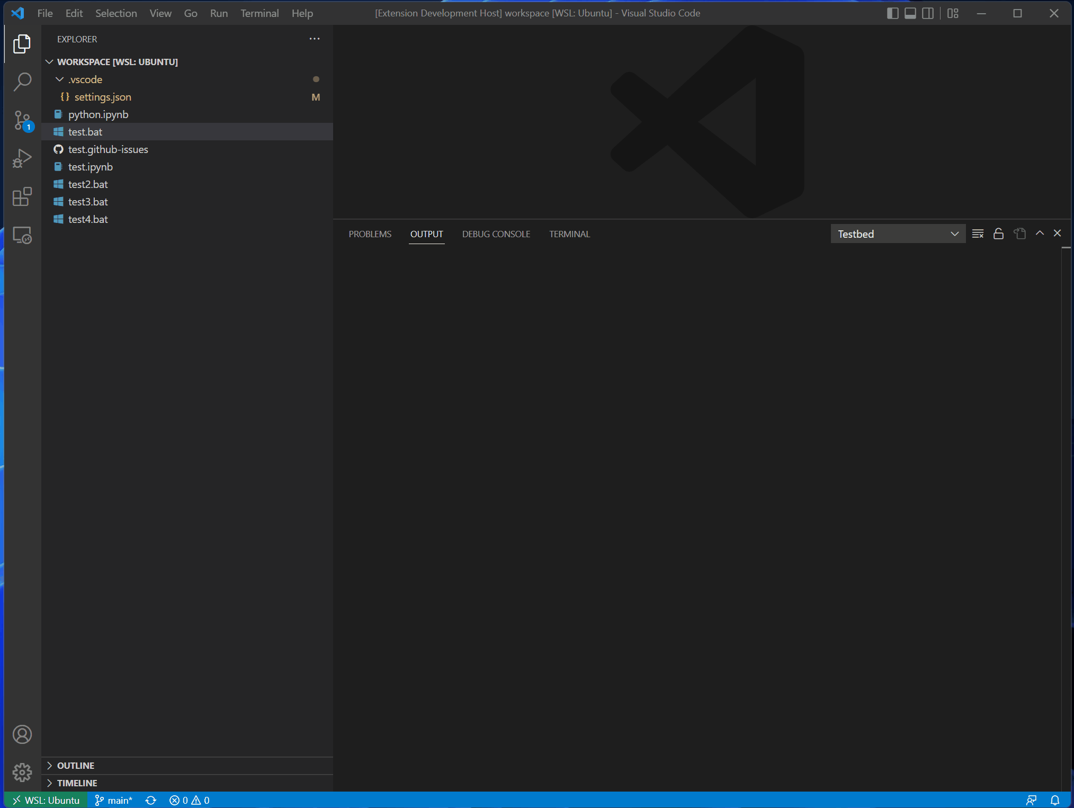Toggle Auto Scrolling lock in Output panel

pyautogui.click(x=998, y=234)
